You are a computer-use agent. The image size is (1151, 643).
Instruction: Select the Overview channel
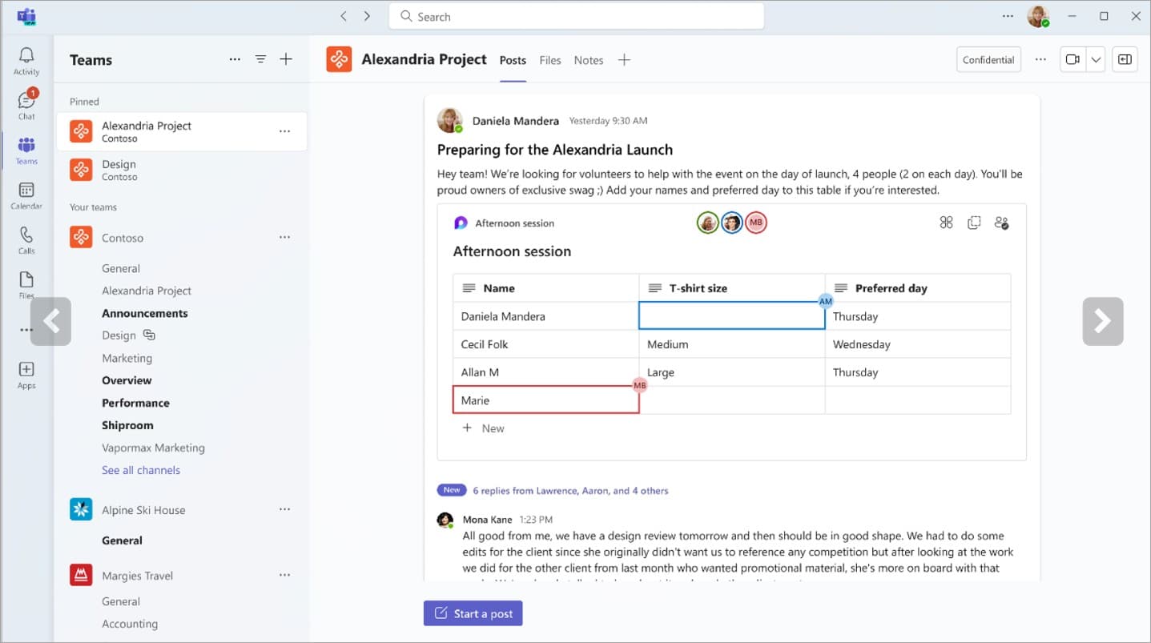tap(127, 380)
